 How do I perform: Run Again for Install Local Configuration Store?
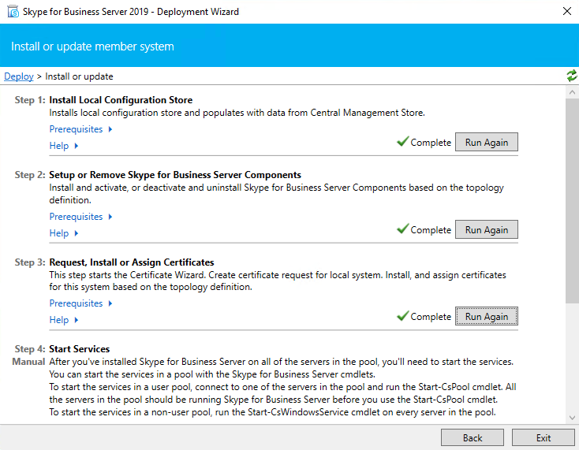coord(486,143)
